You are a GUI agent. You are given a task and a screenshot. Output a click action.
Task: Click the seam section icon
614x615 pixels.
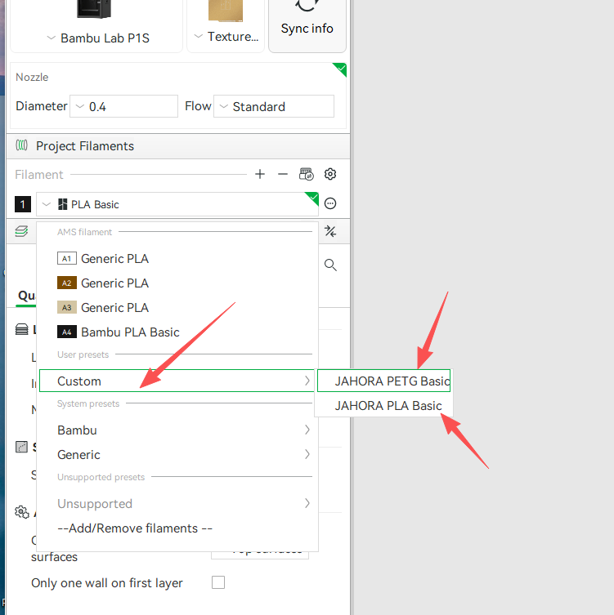click(x=21, y=447)
